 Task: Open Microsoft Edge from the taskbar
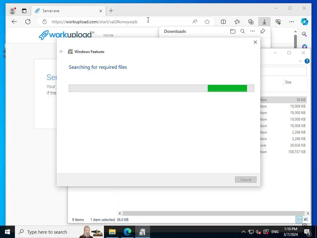click(x=127, y=232)
